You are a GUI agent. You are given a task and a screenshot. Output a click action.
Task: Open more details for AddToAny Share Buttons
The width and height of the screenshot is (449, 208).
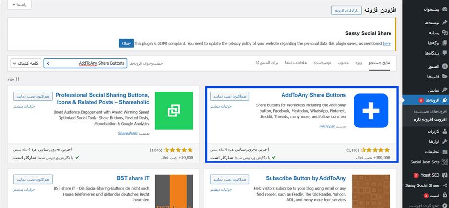[x=221, y=106]
